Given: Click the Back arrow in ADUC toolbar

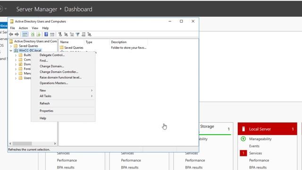Looking at the screenshot, I should [x=11, y=34].
